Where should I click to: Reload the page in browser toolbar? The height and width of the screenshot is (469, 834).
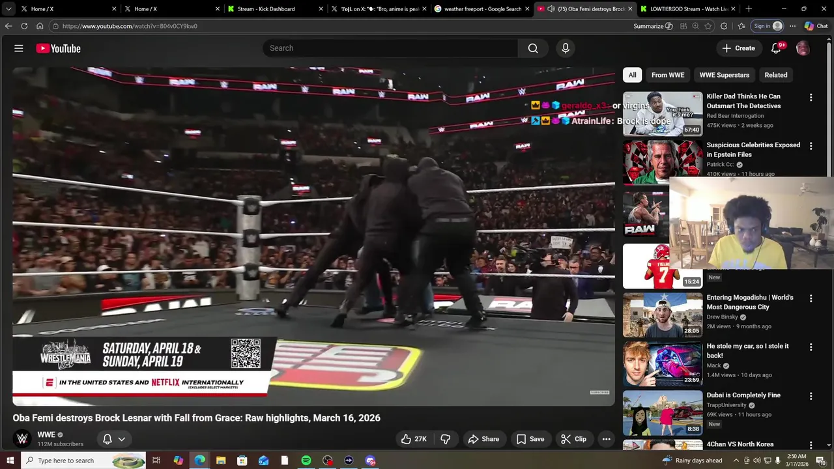(24, 26)
